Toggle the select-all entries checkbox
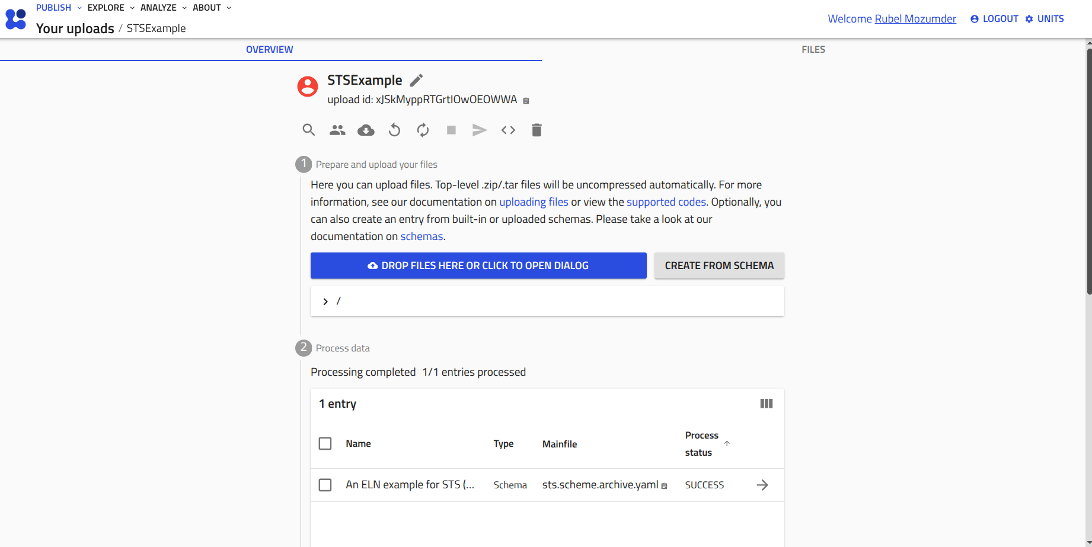Viewport: 1092px width, 547px height. (x=325, y=443)
